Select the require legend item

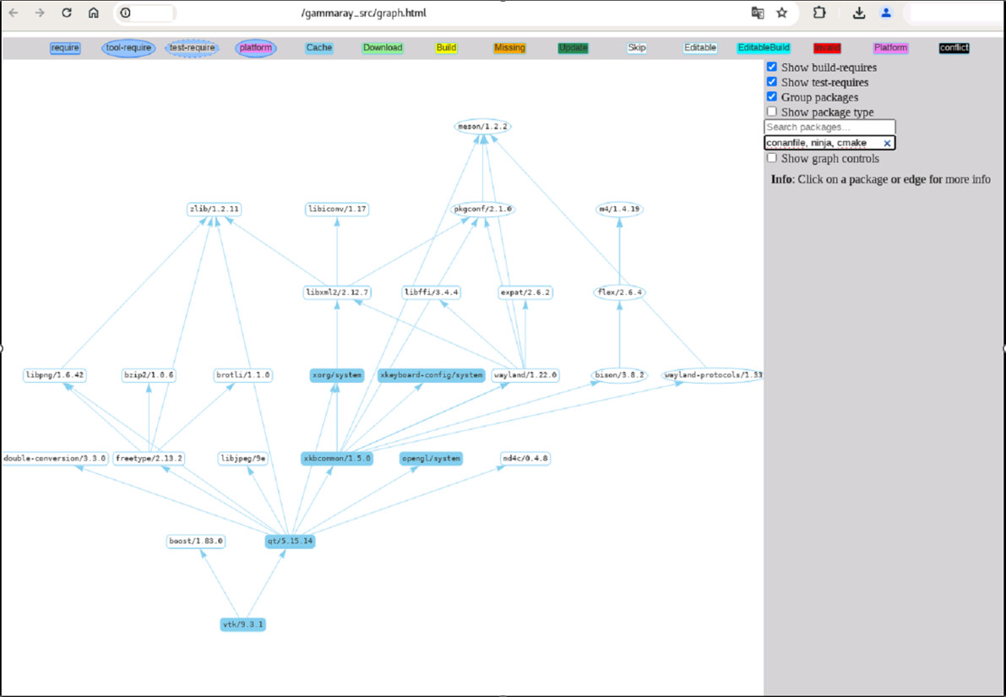tap(65, 48)
